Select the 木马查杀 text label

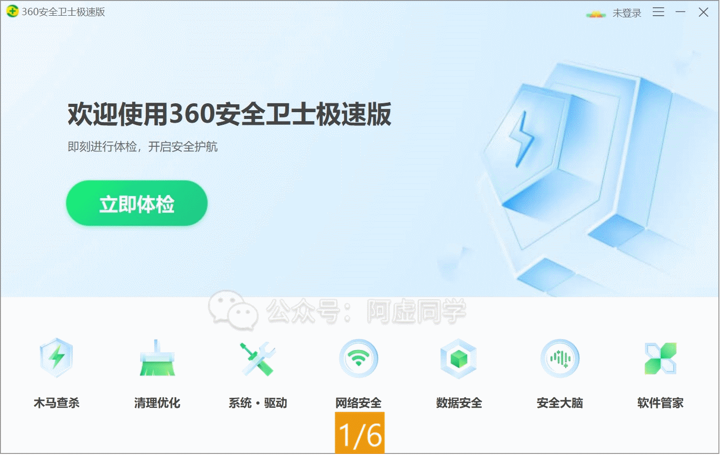pos(57,403)
